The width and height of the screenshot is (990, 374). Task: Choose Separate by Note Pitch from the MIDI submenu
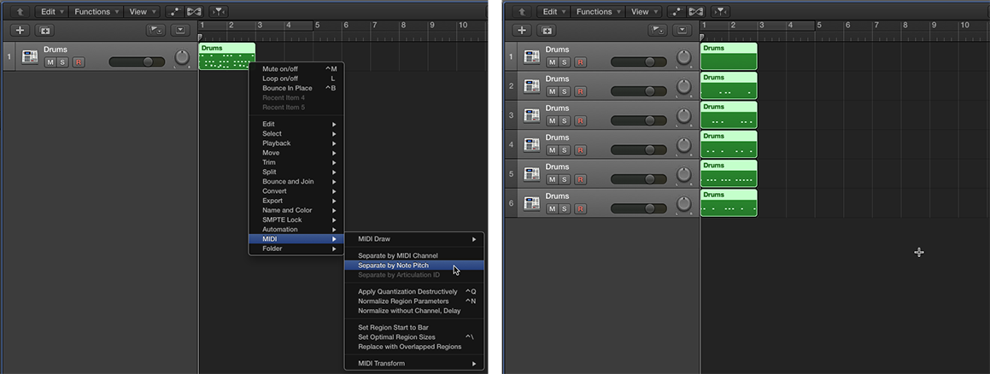(x=414, y=266)
